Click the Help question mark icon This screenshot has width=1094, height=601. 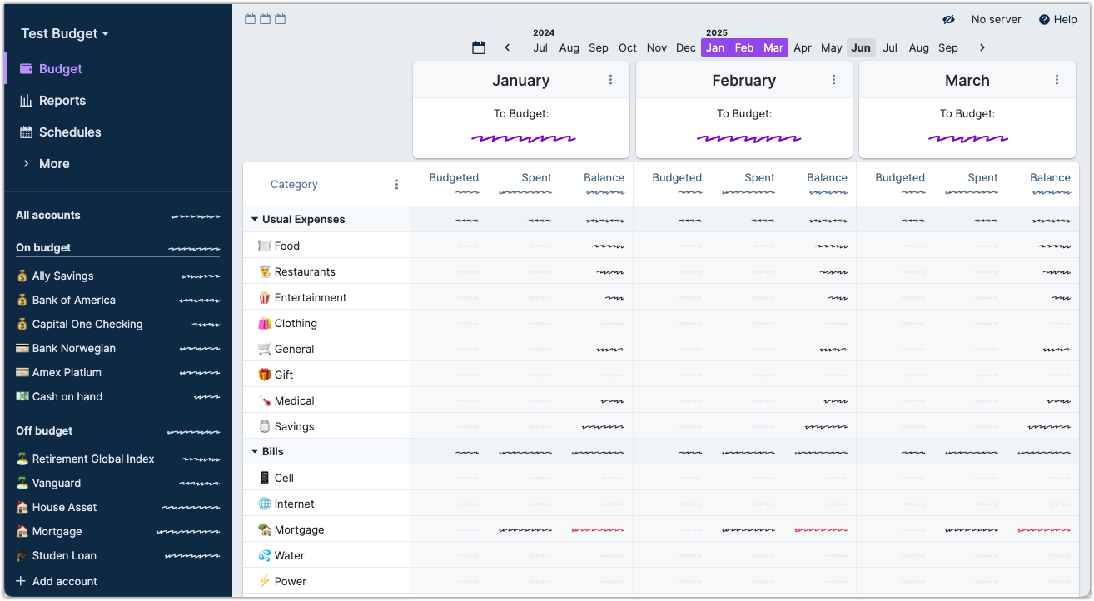[x=1044, y=19]
